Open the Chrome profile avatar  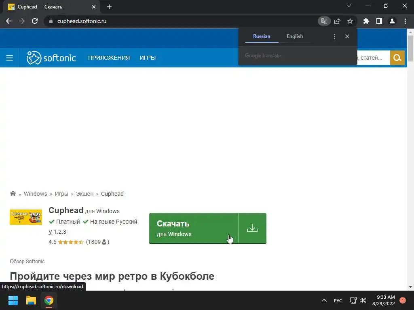pyautogui.click(x=392, y=21)
